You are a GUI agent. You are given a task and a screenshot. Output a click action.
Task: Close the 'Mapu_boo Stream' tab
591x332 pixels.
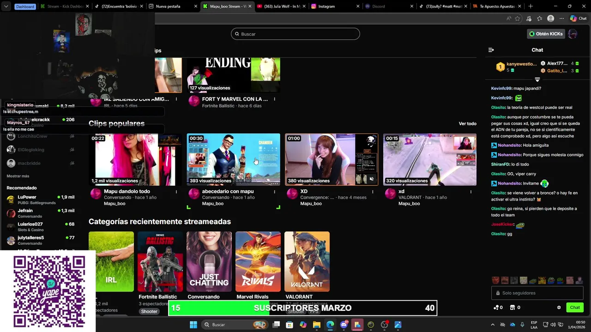pyautogui.click(x=249, y=6)
